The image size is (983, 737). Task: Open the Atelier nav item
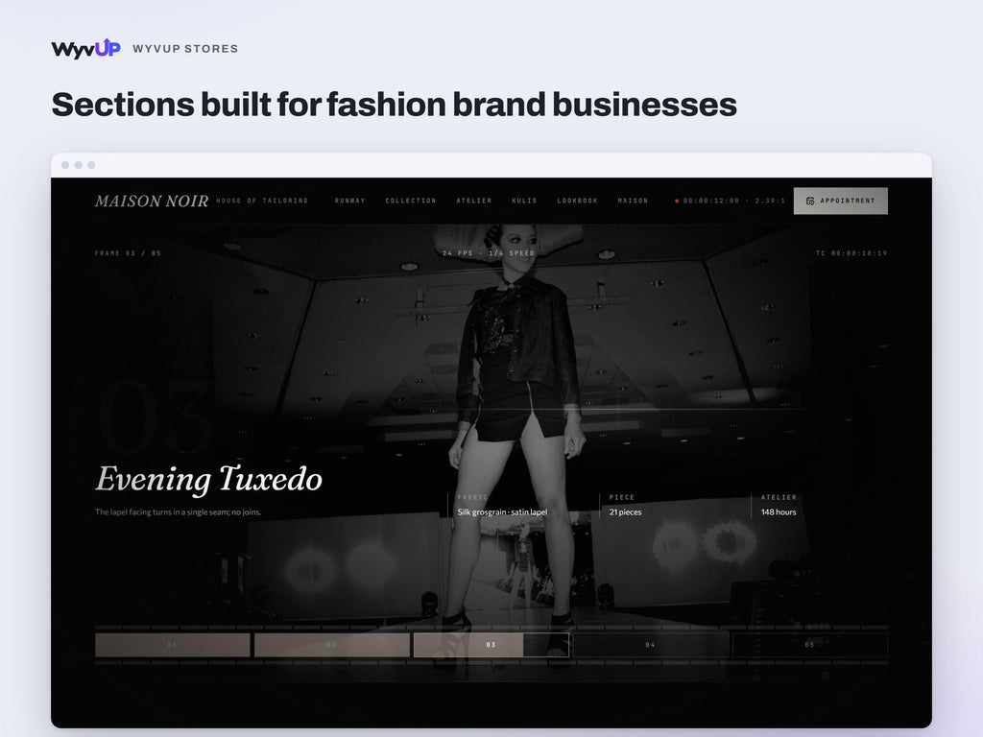[474, 202]
